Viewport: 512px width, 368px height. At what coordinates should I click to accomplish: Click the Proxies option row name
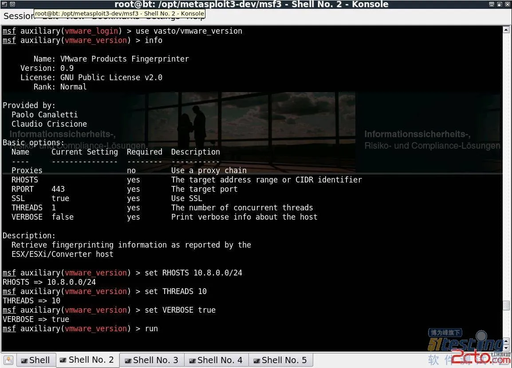click(x=27, y=170)
